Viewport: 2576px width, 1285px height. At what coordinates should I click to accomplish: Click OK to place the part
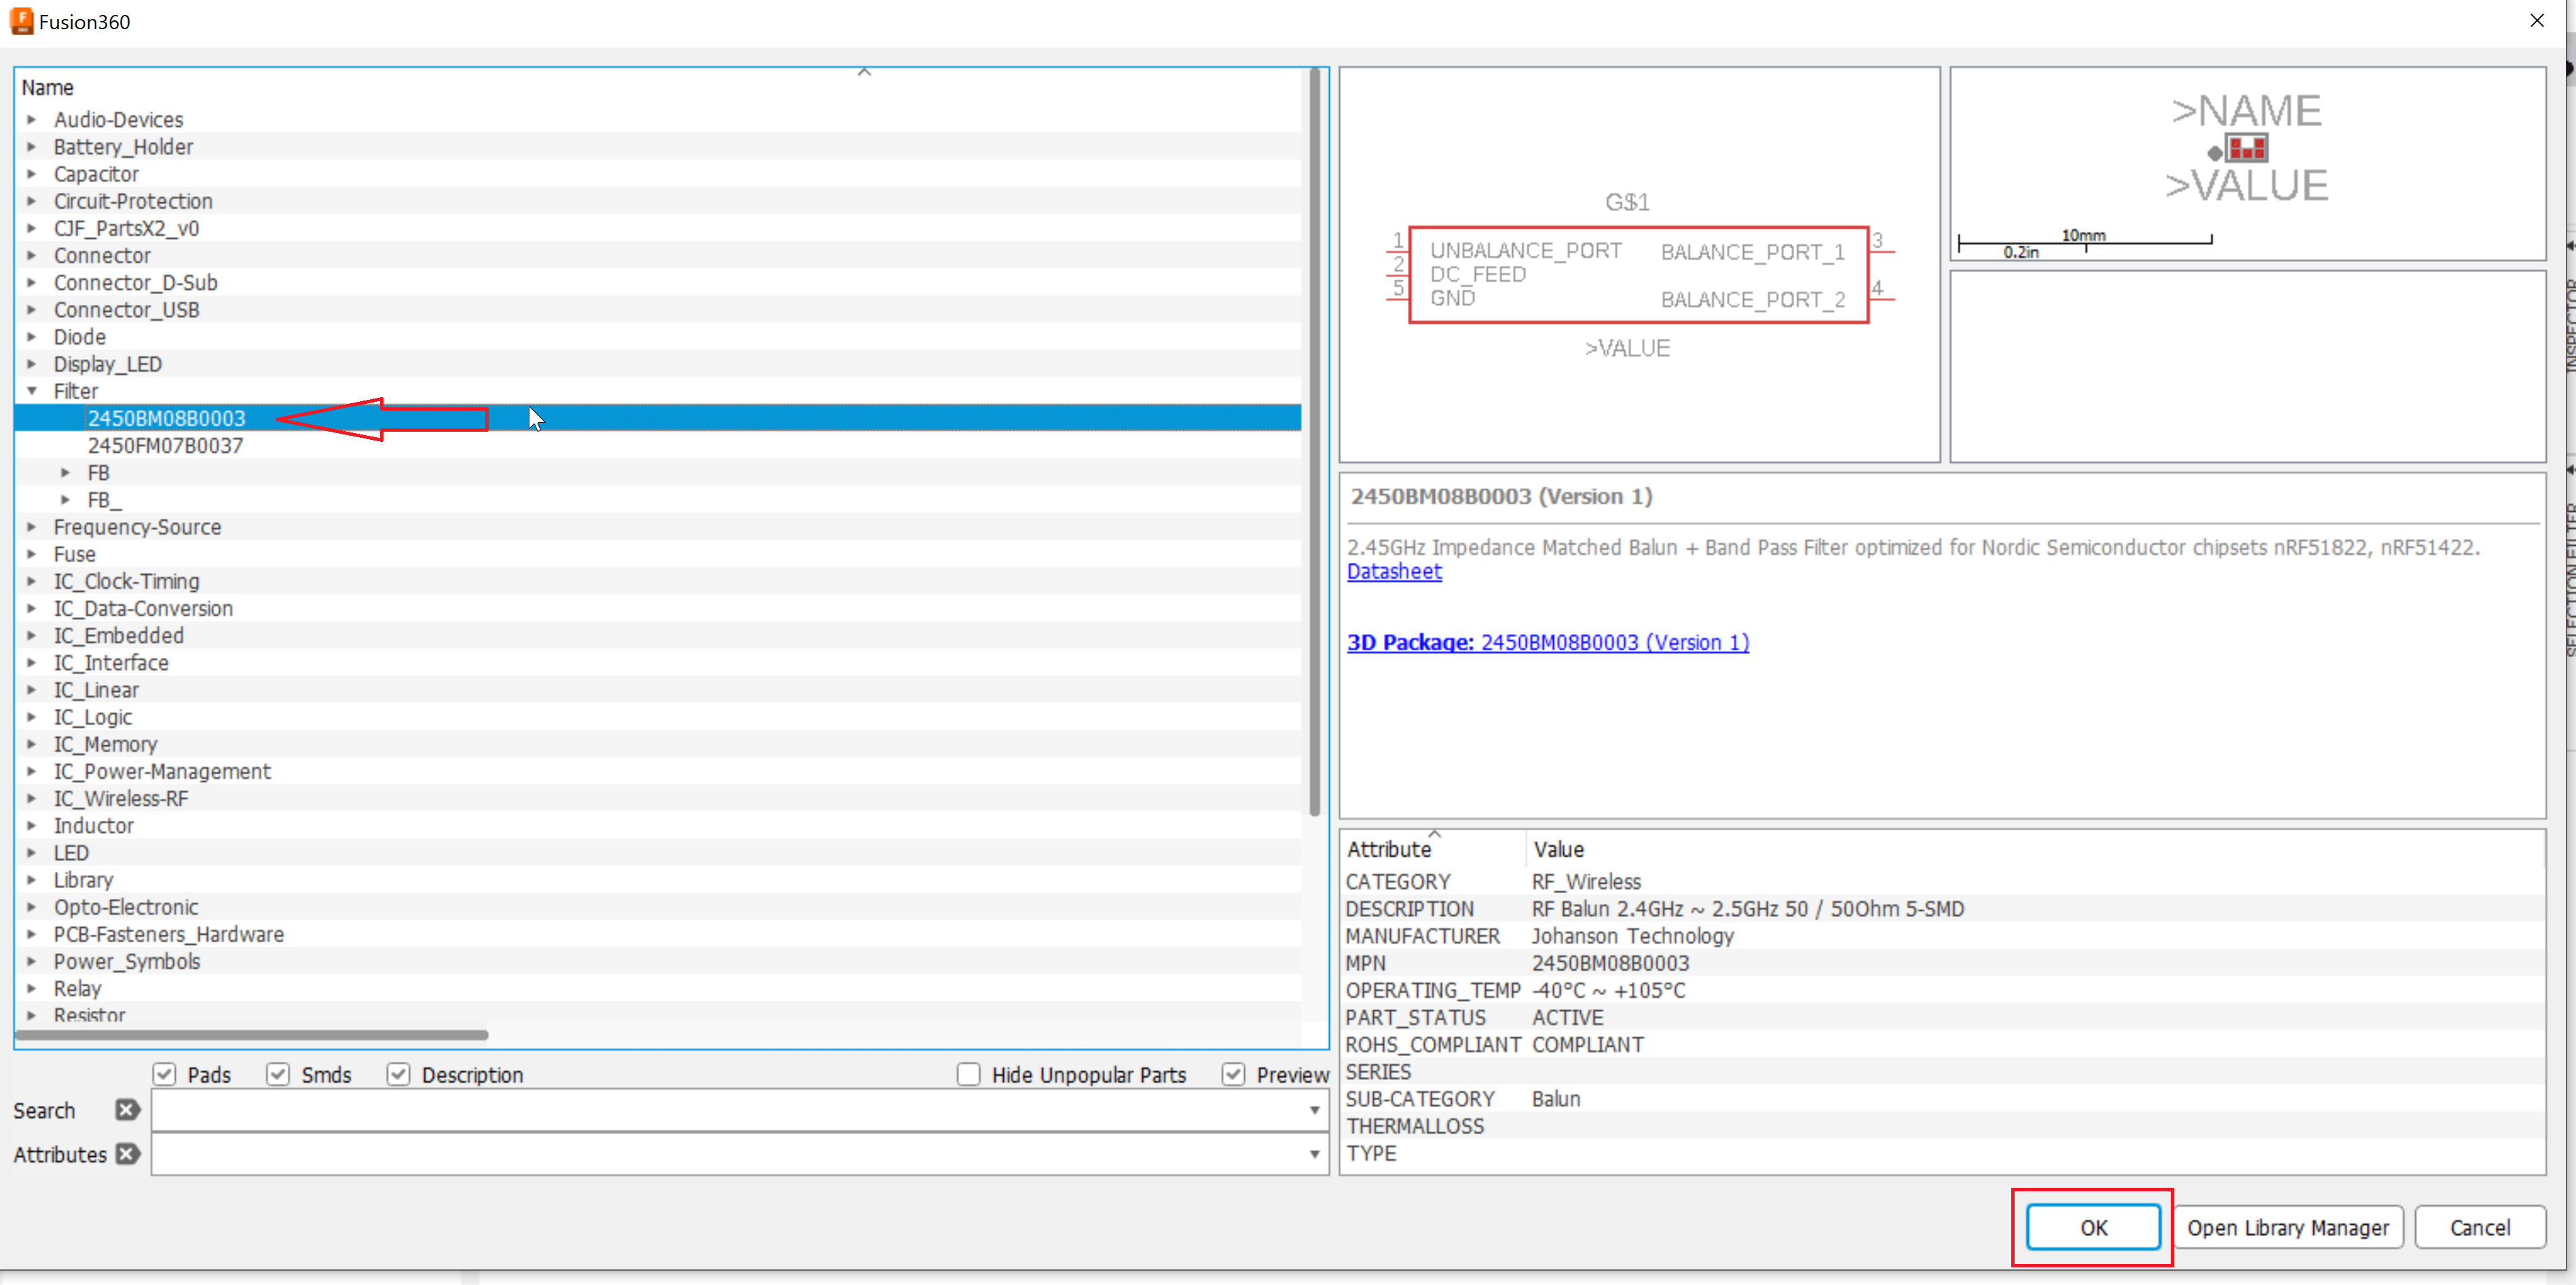(x=2092, y=1227)
